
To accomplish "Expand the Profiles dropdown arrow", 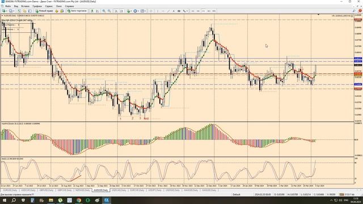I will point(14,11).
